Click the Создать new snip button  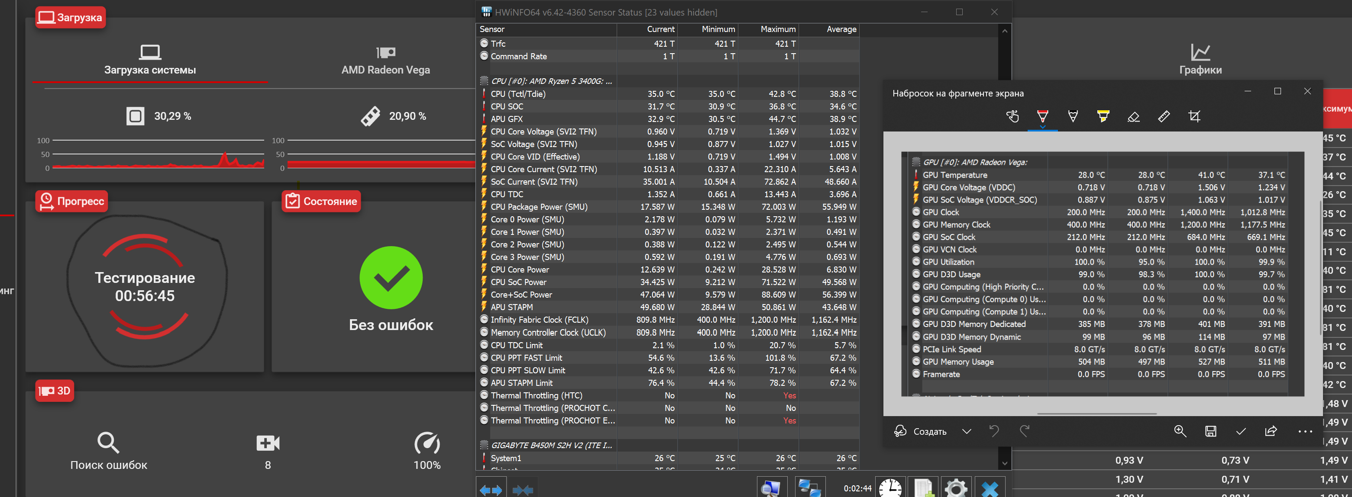pyautogui.click(x=921, y=431)
